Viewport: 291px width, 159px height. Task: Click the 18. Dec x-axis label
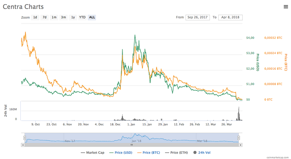tap(115, 125)
